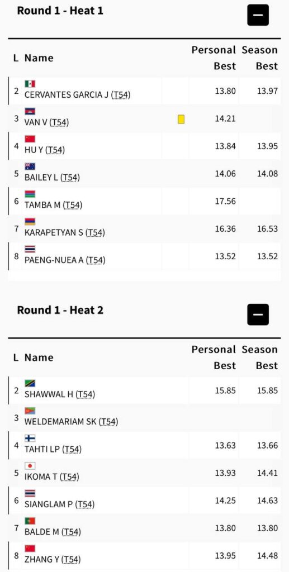This screenshot has width=289, height=572.
Task: Collapse the Round 1 - Heat 2 section
Action: tap(258, 314)
